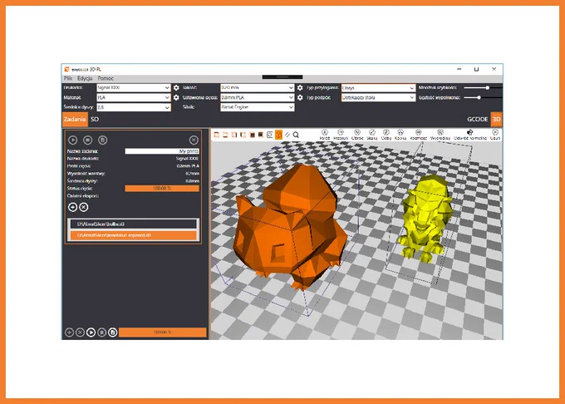This screenshot has width=565, height=404.
Task: Minimize the application window
Action: pos(459,69)
